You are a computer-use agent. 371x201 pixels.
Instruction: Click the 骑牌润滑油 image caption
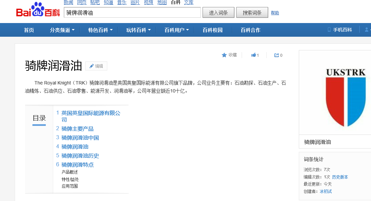coord(317,142)
